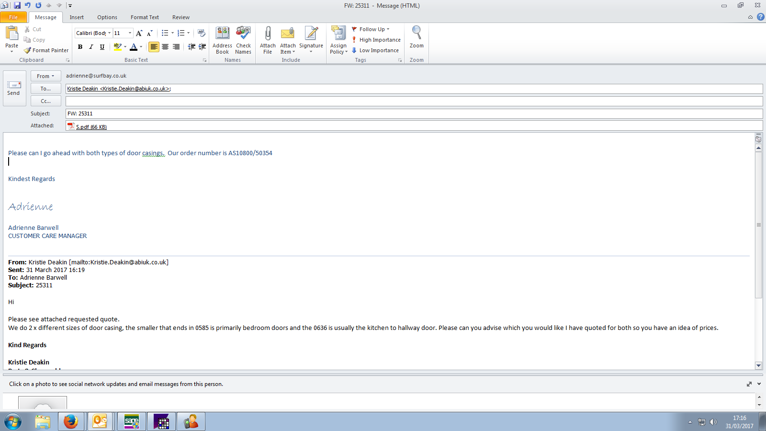Open the File tab
This screenshot has height=431, width=766.
(x=13, y=17)
